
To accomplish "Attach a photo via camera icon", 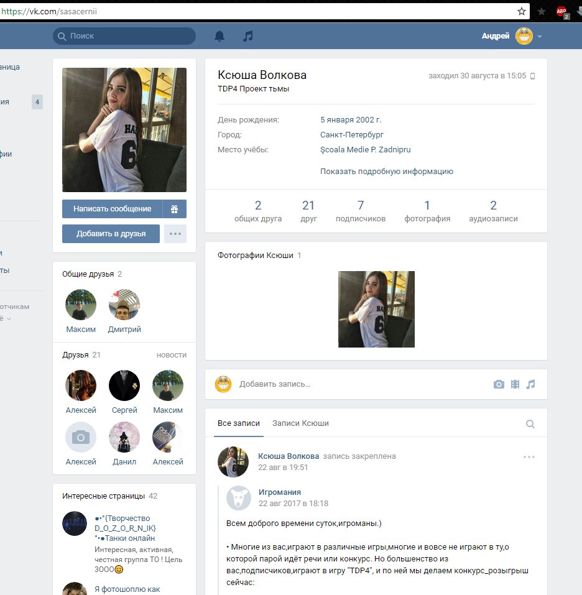I will [x=499, y=384].
